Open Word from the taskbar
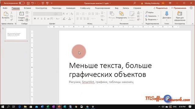195x109 pixels. [42, 107]
